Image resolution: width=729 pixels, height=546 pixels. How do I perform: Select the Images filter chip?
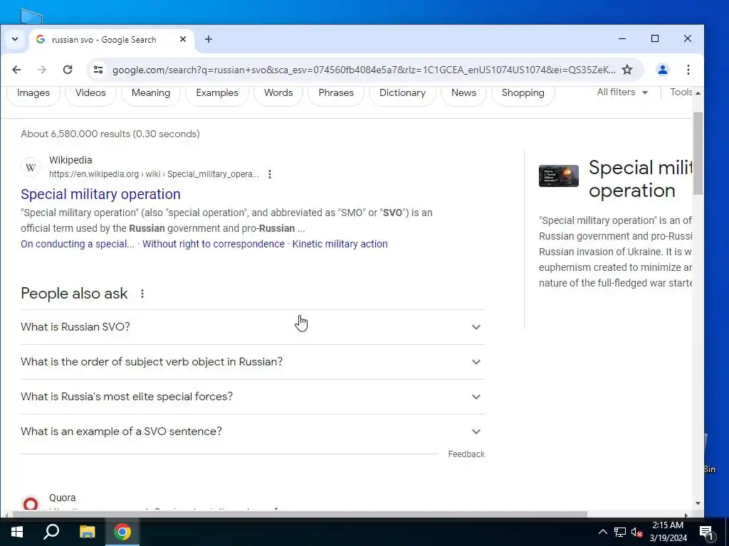[33, 93]
